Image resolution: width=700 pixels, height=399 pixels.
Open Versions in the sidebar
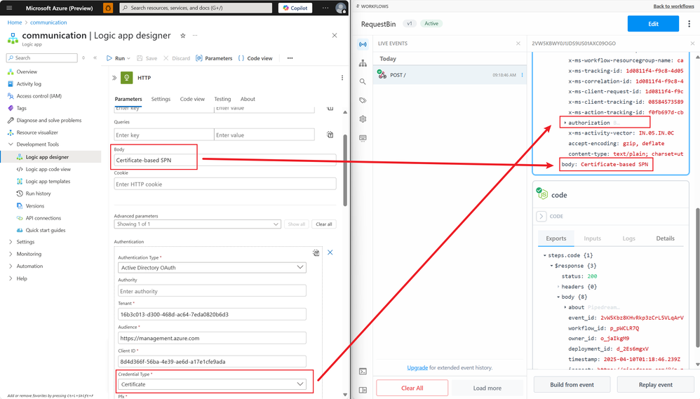pyautogui.click(x=35, y=206)
